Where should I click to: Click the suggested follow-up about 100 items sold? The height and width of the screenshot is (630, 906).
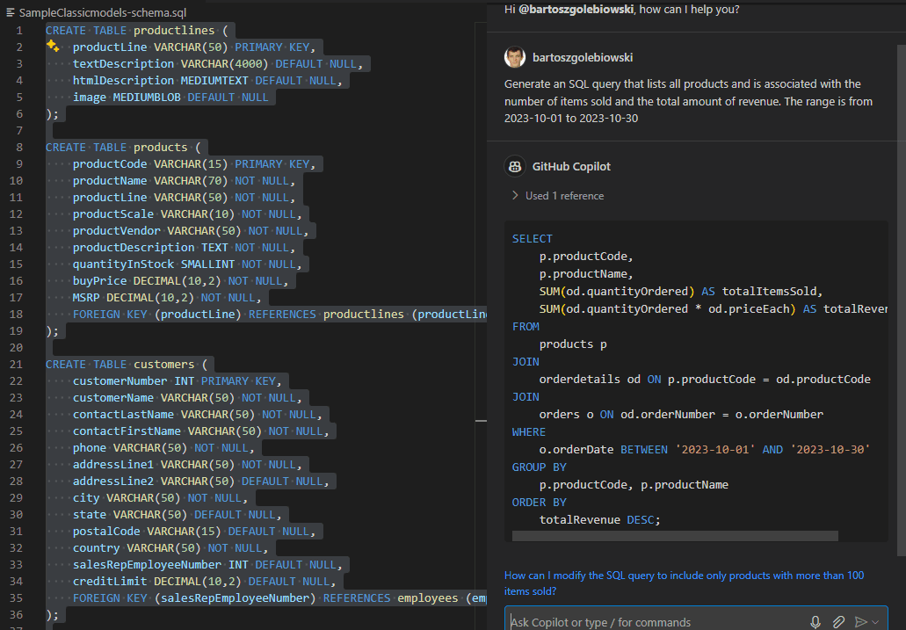[x=685, y=583]
